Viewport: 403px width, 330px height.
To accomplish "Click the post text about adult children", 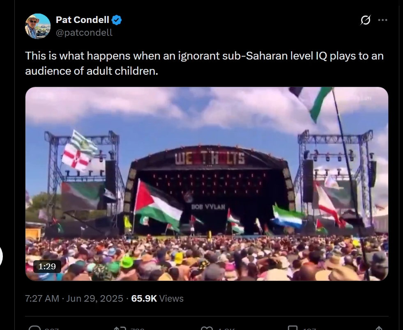I will [204, 63].
